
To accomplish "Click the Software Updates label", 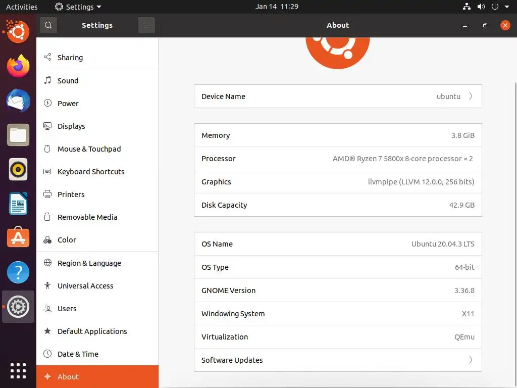I will [232, 360].
